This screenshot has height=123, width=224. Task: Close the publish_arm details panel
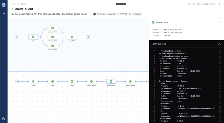pos(220,22)
